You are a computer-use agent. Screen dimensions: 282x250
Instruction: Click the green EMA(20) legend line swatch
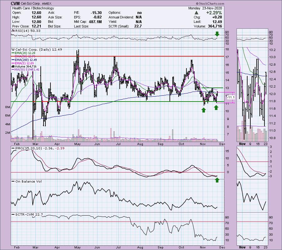[13, 53]
